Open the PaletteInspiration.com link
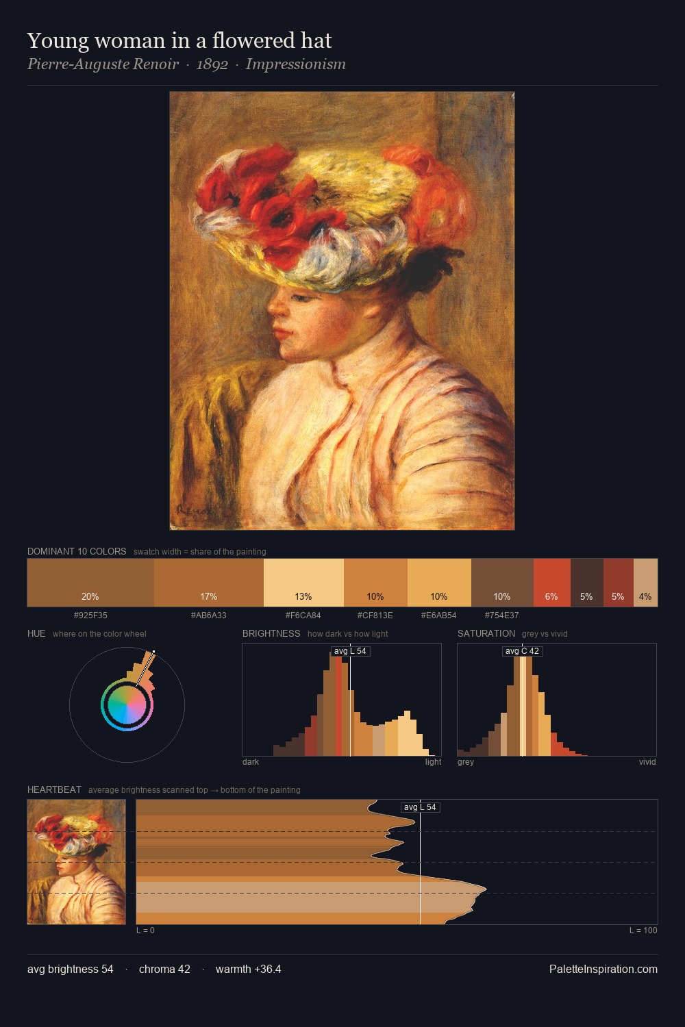This screenshot has width=685, height=1027. click(603, 969)
